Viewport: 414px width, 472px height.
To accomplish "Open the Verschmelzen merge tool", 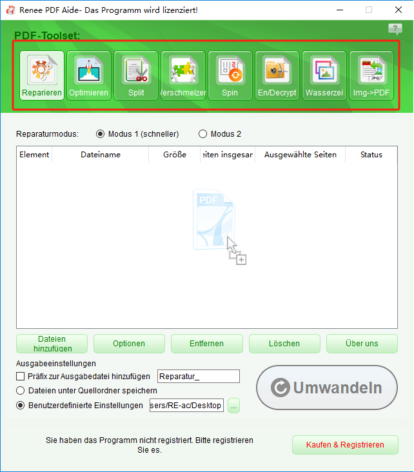I will 183,75.
